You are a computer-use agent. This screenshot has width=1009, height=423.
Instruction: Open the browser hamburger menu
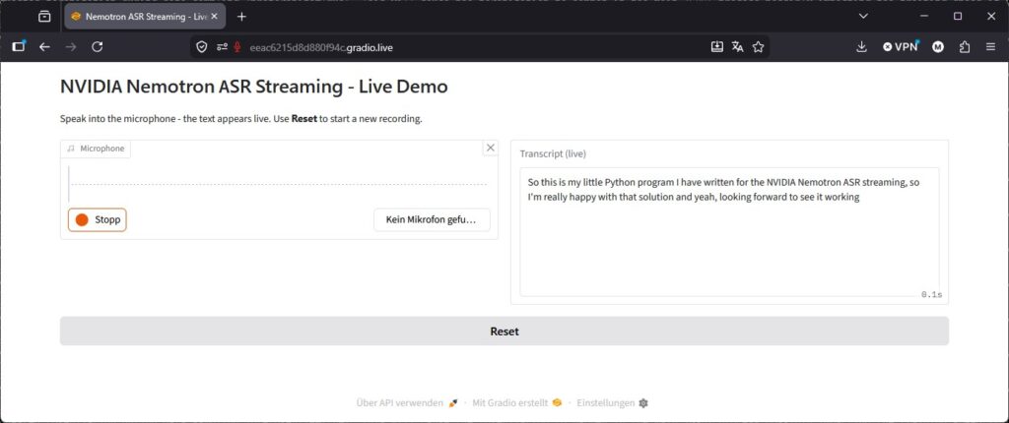(991, 47)
